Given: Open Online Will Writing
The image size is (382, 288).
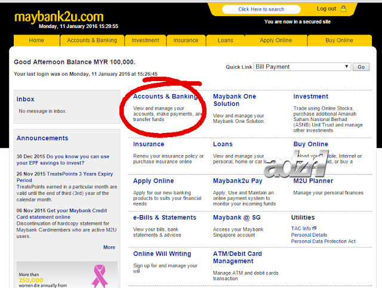Looking at the screenshot, I should (x=162, y=253).
